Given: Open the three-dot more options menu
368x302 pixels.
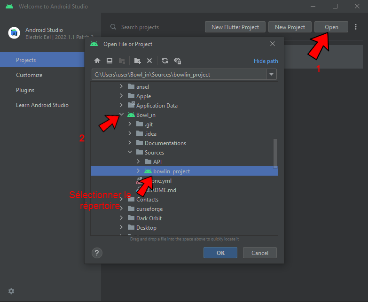Looking at the screenshot, I should [x=356, y=27].
